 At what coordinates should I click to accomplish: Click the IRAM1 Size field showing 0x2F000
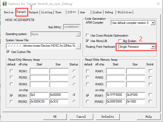pyautogui.click(x=136, y=95)
